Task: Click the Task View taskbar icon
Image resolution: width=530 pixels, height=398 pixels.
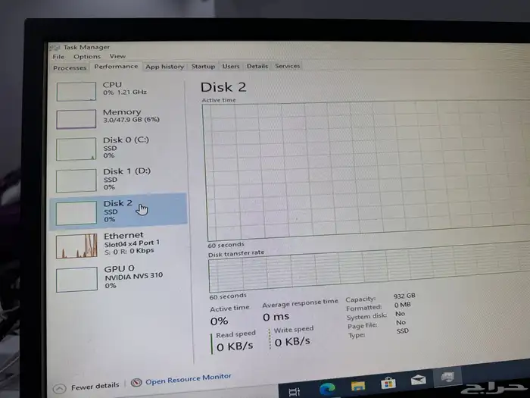Action: [x=295, y=390]
